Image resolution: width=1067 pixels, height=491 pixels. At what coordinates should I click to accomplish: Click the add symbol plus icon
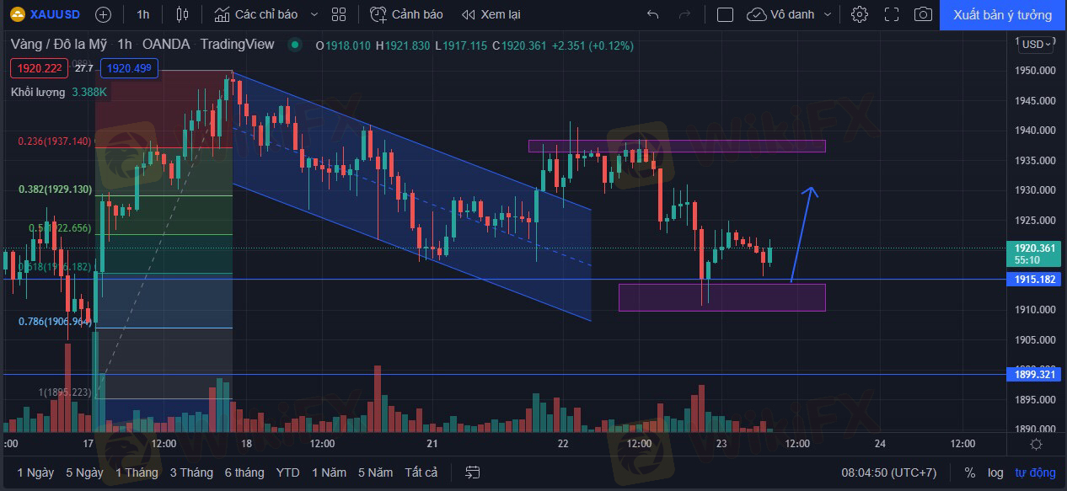(x=103, y=14)
